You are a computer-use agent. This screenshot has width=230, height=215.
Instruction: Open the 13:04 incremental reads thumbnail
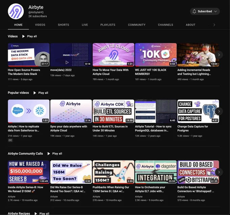[x=198, y=55]
